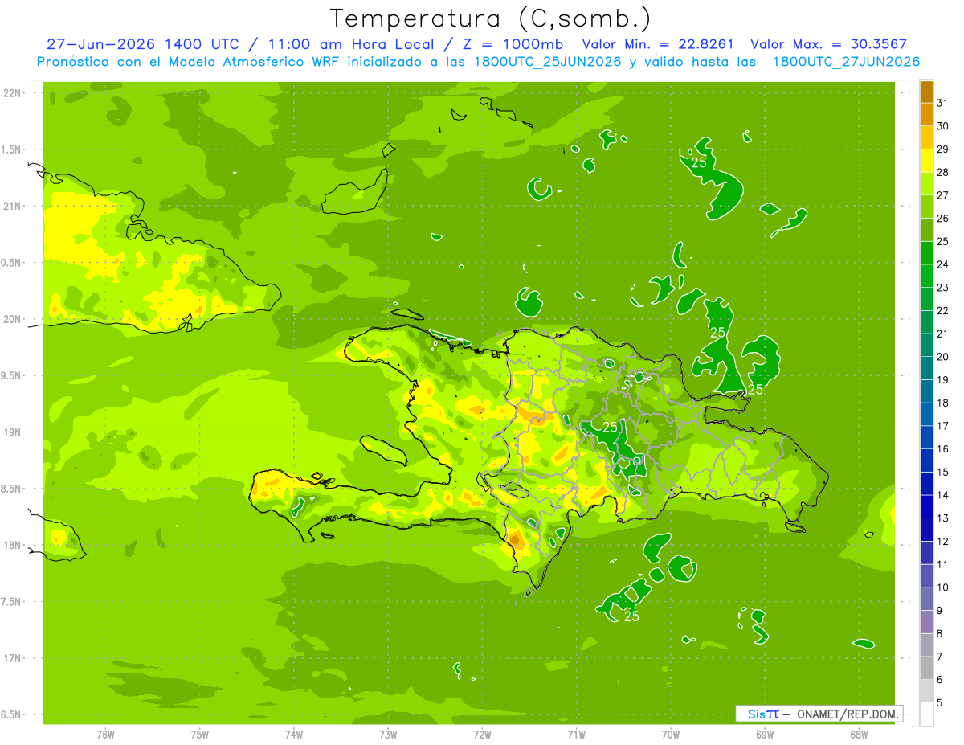Click the "20" color scale label
This screenshot has width=964, height=745.
tap(943, 356)
